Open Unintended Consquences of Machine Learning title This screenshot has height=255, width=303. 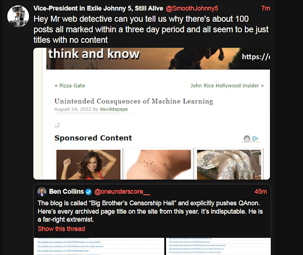click(134, 101)
